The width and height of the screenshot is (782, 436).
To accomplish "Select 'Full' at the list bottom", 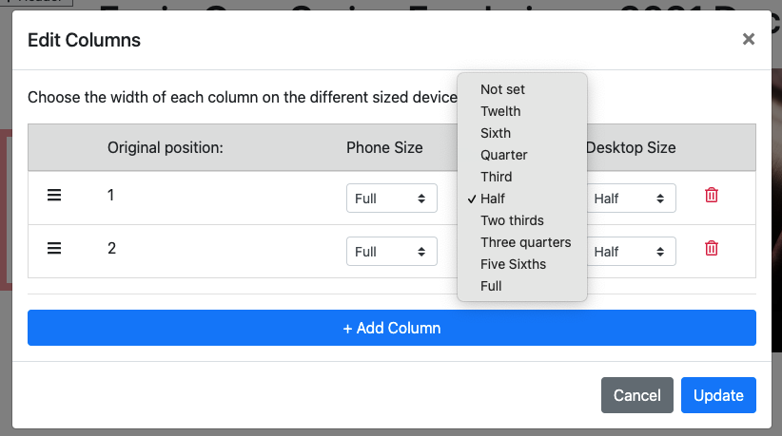I will point(491,286).
